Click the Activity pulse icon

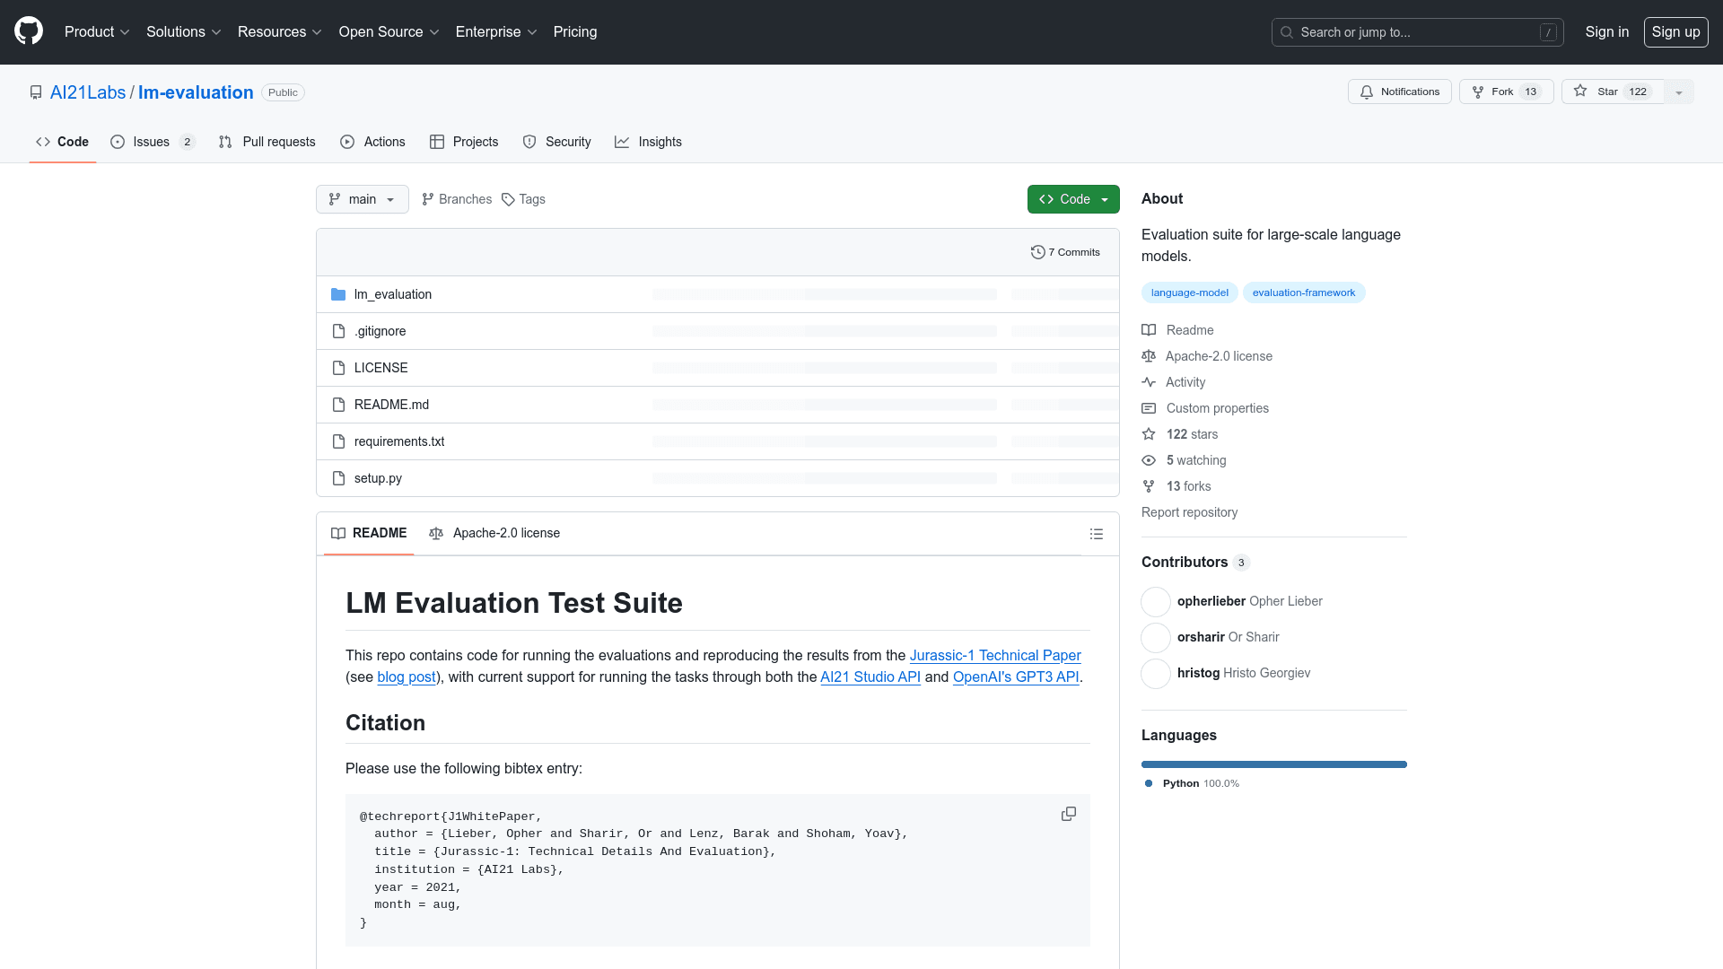[x=1150, y=382]
